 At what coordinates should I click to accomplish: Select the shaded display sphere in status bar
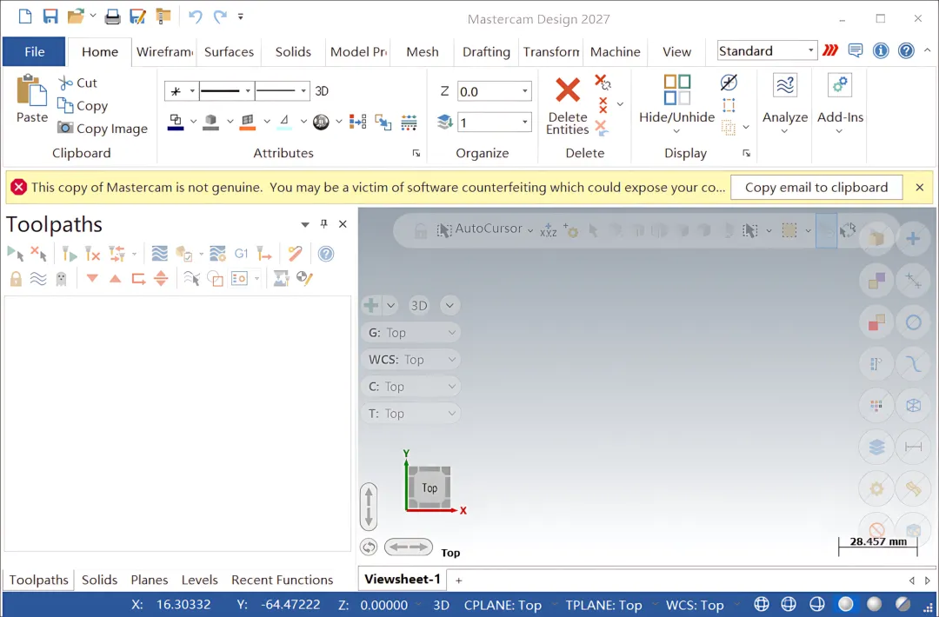point(846,605)
